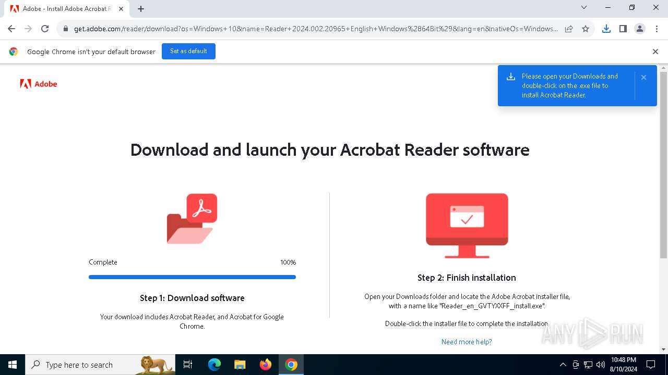Open the volume control in system tray
The image size is (668, 375).
click(x=601, y=365)
